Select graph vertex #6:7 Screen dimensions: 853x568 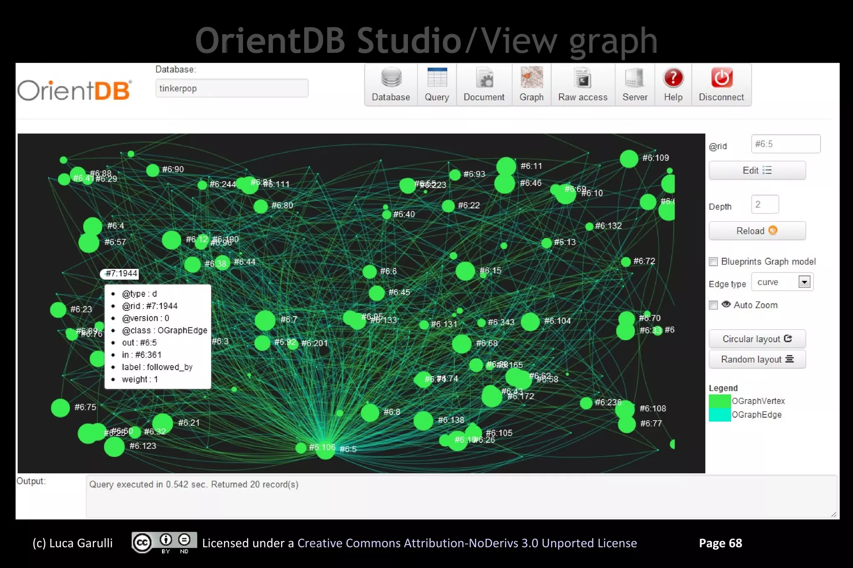tap(265, 320)
